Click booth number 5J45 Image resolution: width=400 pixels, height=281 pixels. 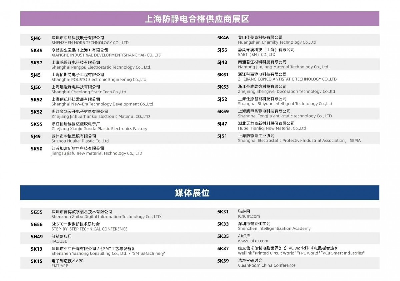coord(36,75)
